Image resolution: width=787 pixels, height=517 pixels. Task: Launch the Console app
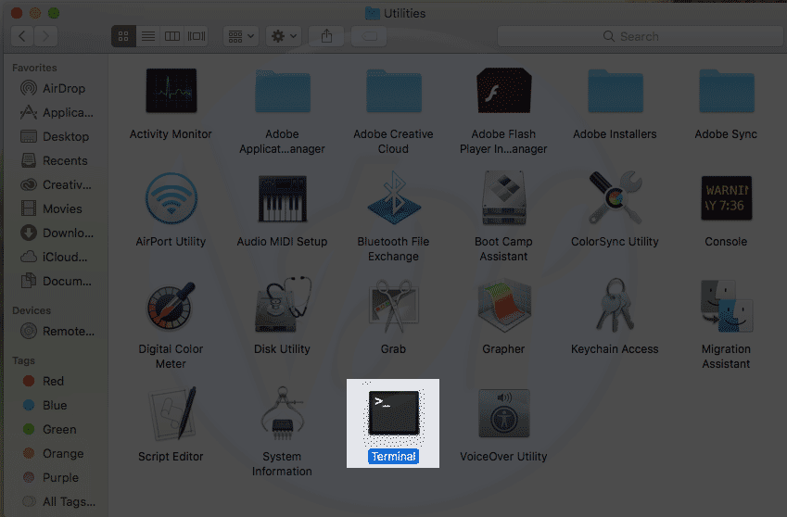[x=725, y=199]
